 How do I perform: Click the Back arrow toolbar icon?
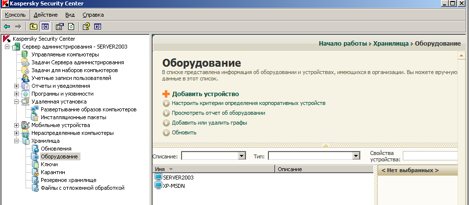click(7, 26)
